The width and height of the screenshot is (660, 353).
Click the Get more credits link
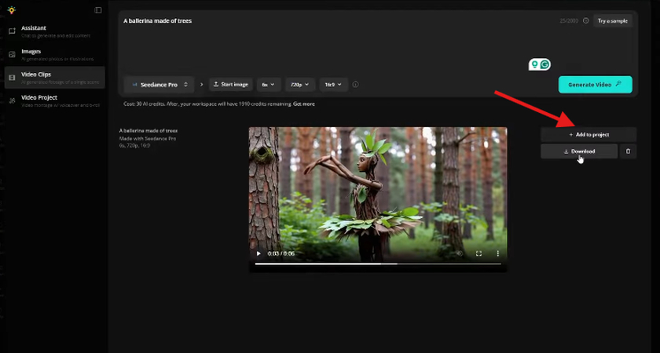pyautogui.click(x=304, y=104)
